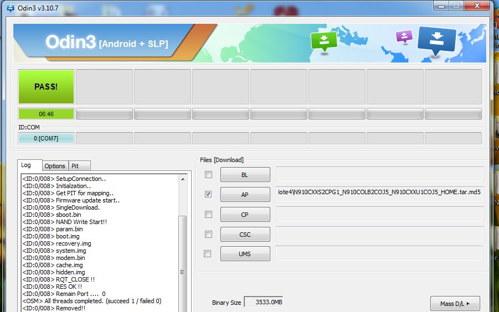Click the 'SetupConnection..' log line
The width and height of the screenshot is (499, 312).
tap(64, 179)
